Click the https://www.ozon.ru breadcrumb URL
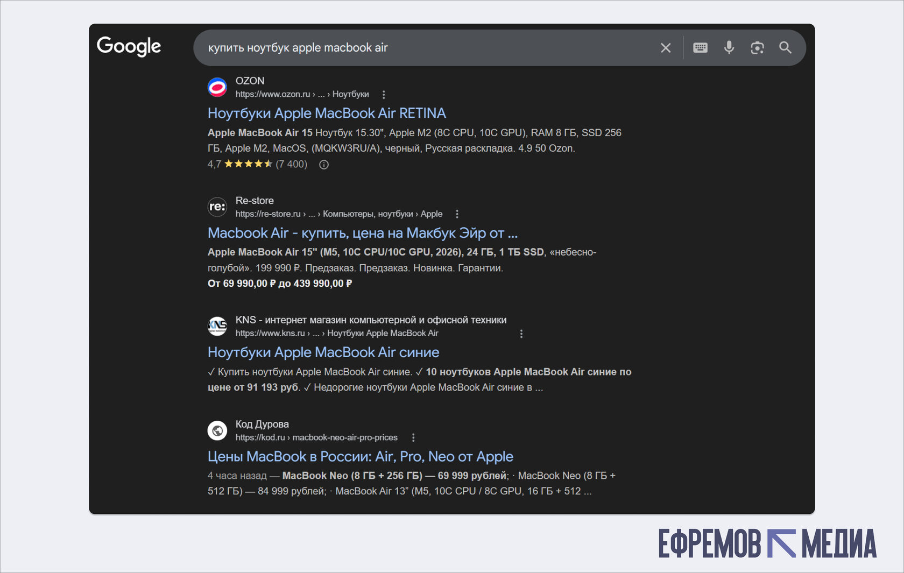Screen dimensions: 904x573 [x=302, y=94]
